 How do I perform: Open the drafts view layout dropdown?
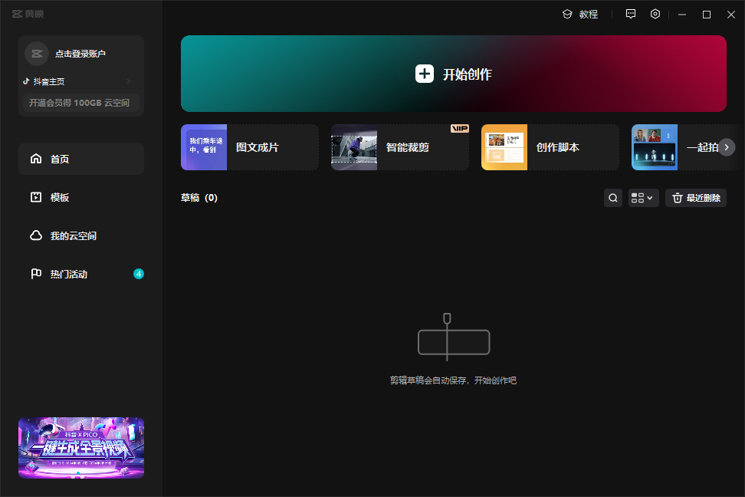643,198
